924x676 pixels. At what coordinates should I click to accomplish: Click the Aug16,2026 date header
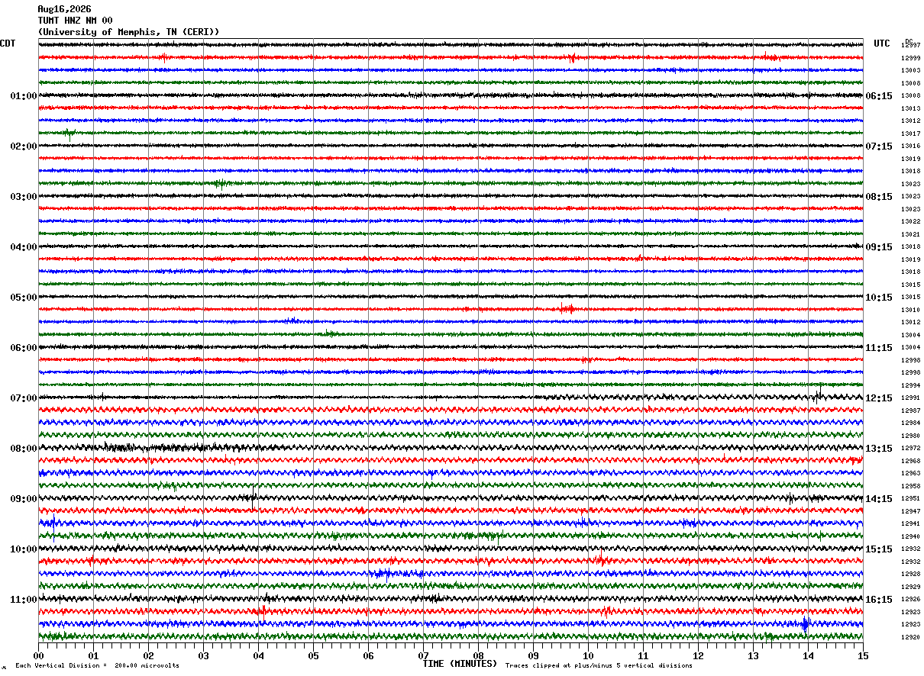64,9
